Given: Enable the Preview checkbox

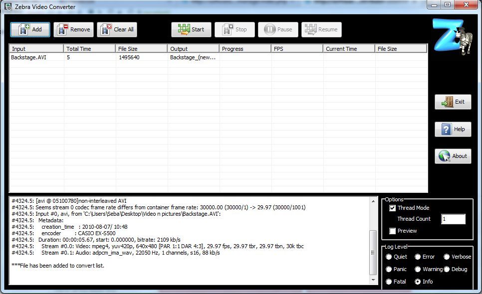Looking at the screenshot, I should click(x=393, y=231).
